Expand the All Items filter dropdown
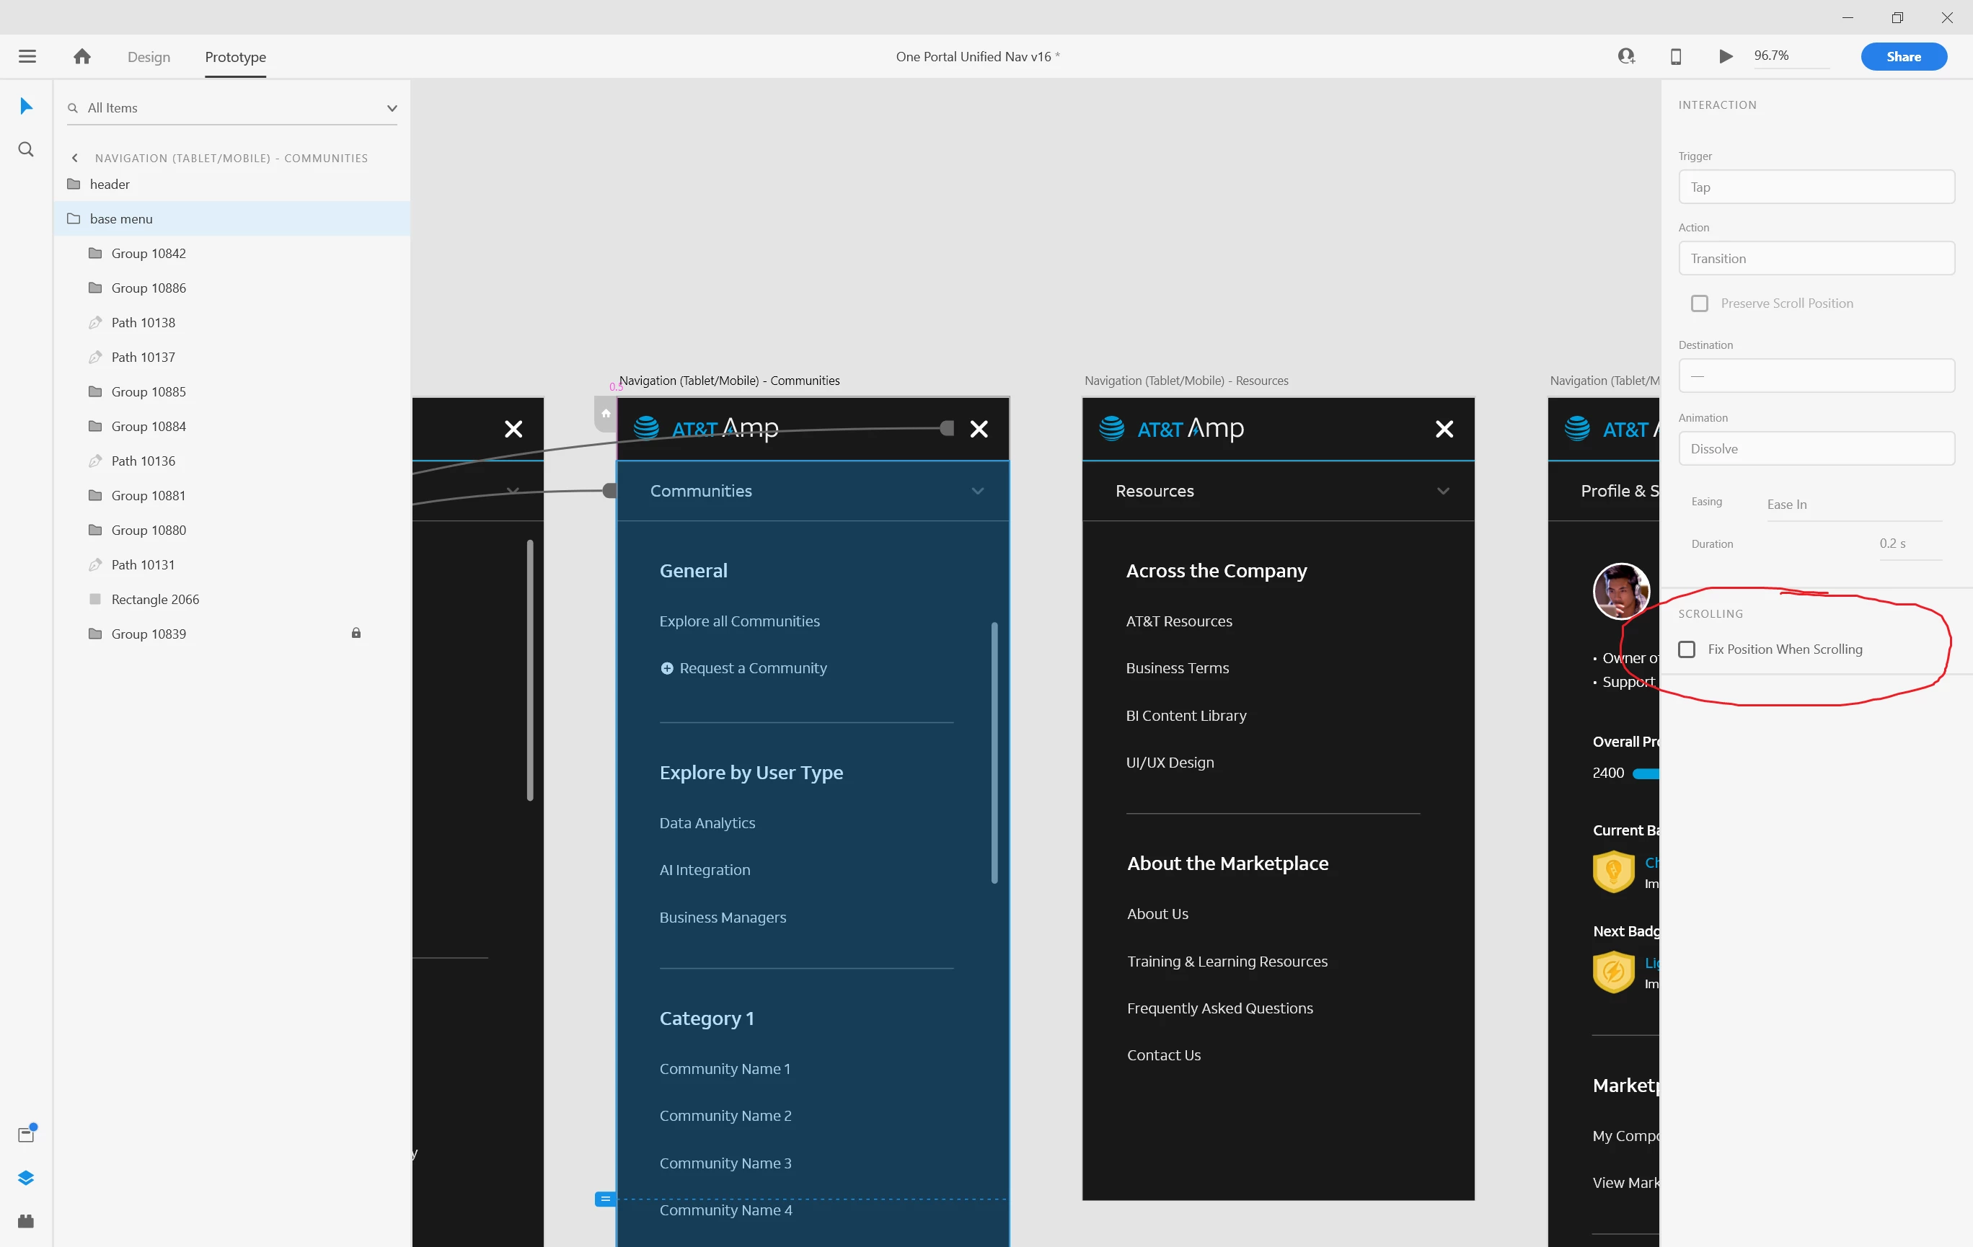 pyautogui.click(x=392, y=108)
